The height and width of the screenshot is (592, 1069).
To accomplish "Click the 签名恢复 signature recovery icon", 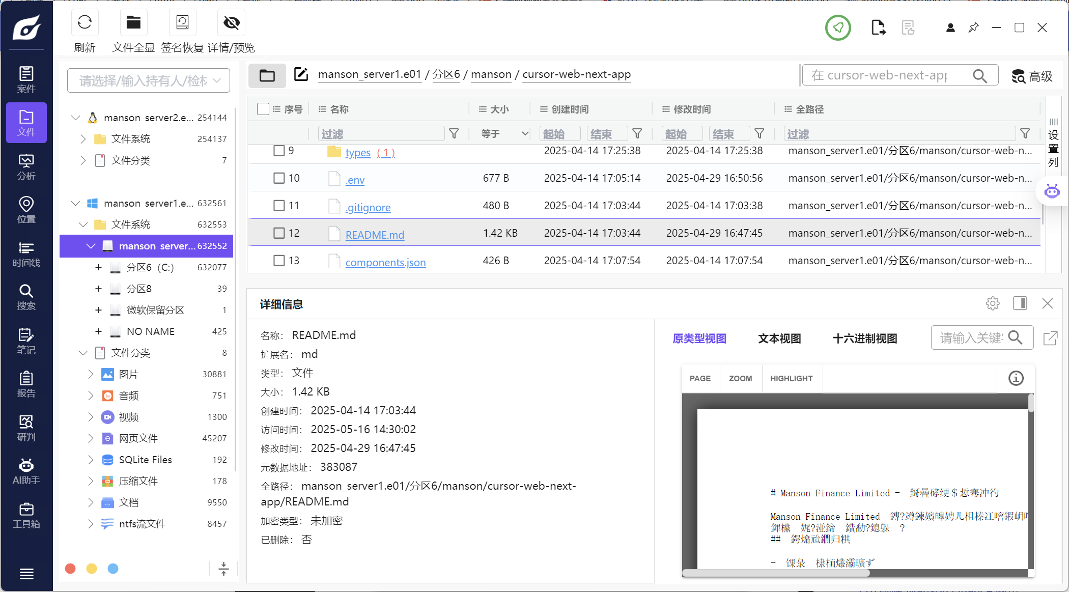I will pos(182,23).
